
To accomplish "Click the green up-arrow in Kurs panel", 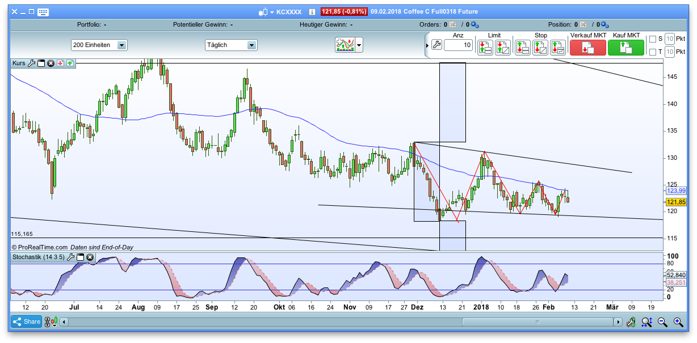I will [x=70, y=63].
